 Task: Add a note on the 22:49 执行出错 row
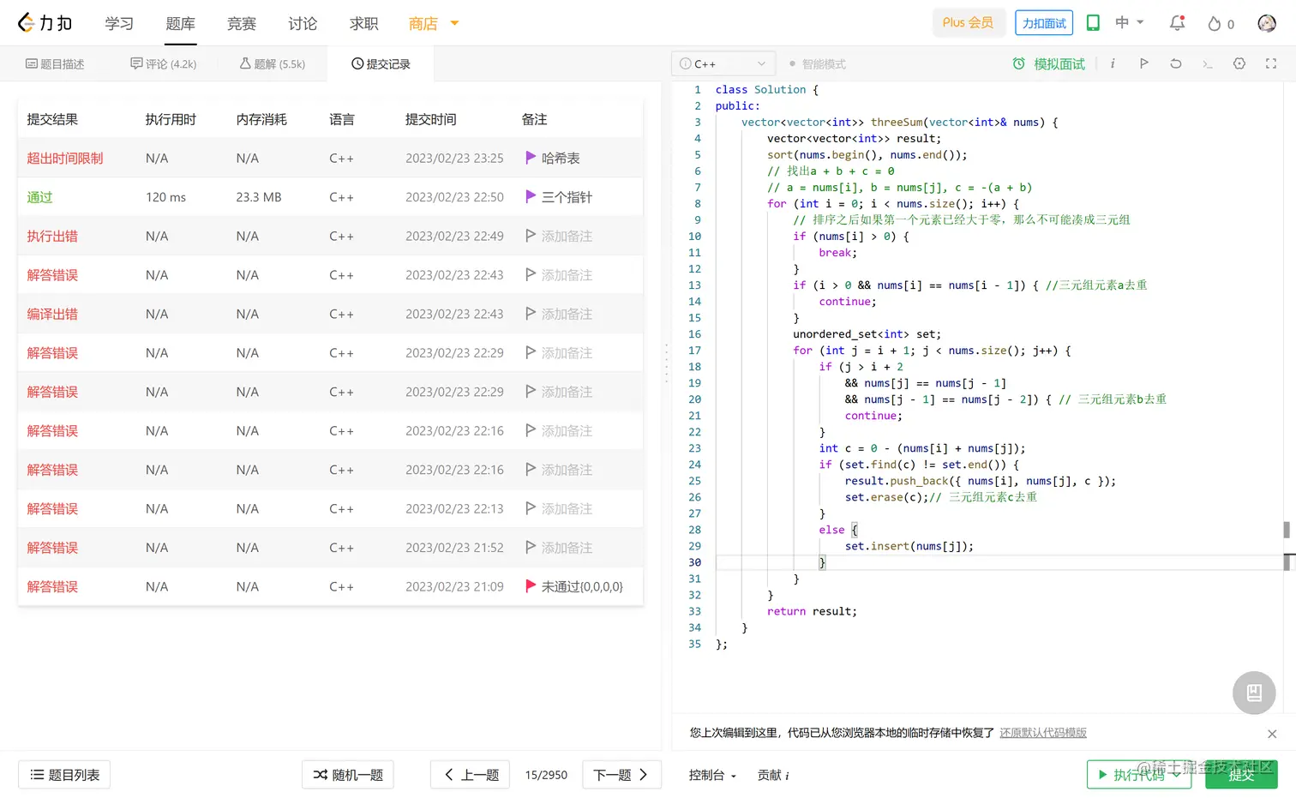click(559, 236)
